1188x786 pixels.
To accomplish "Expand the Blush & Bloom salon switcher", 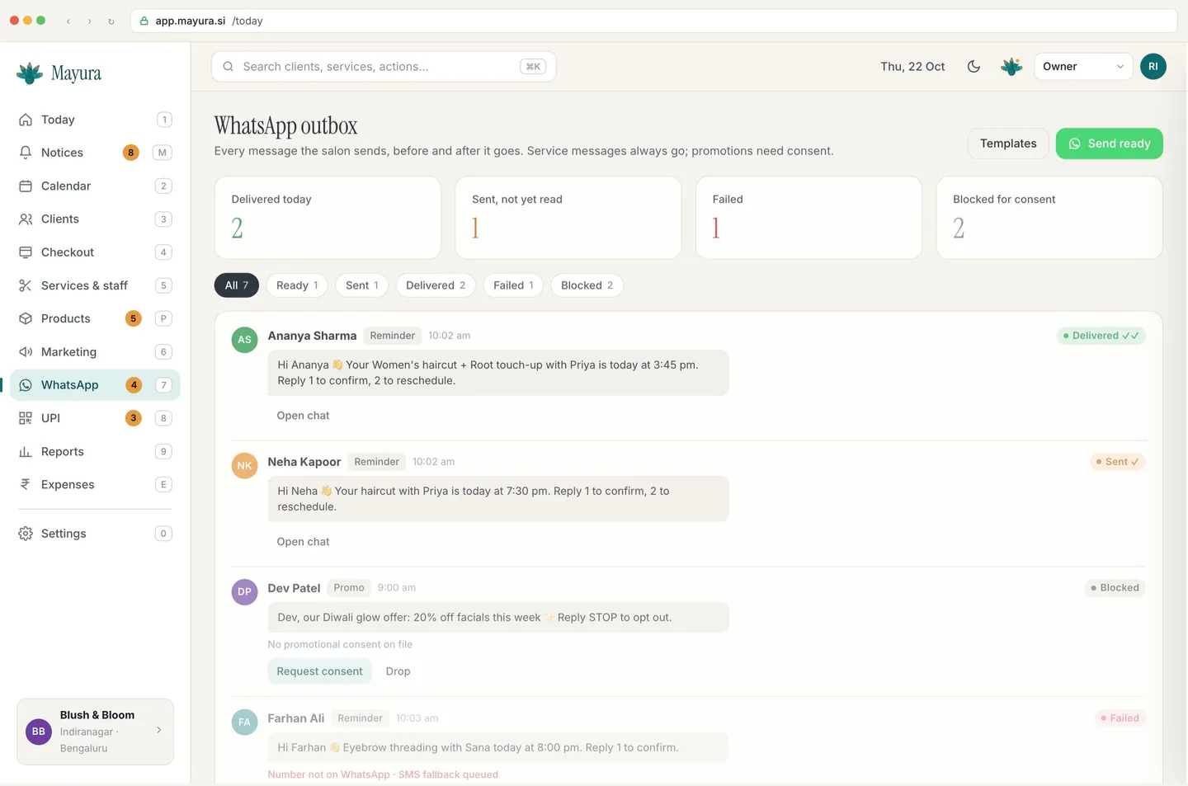I will pos(95,732).
